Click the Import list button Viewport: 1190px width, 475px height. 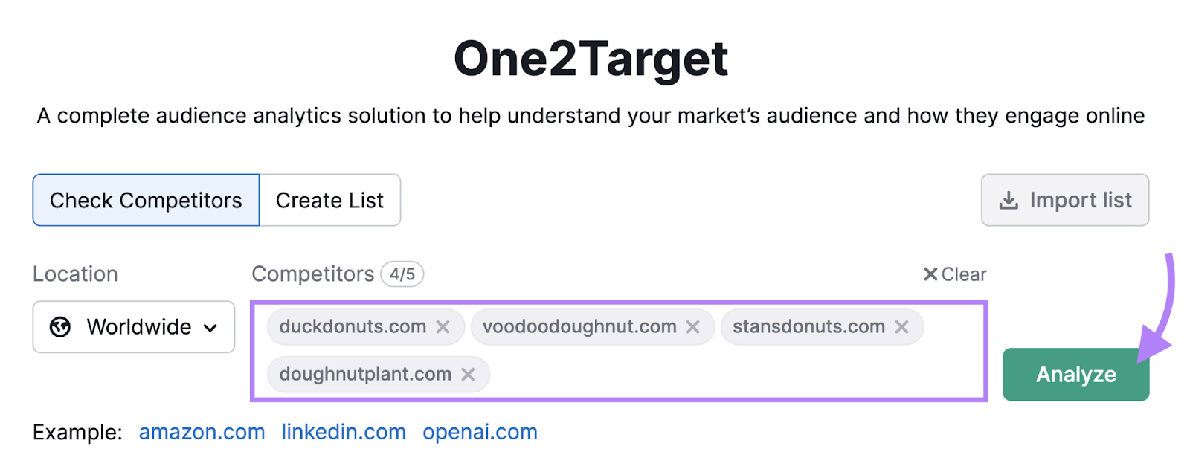(x=1064, y=200)
